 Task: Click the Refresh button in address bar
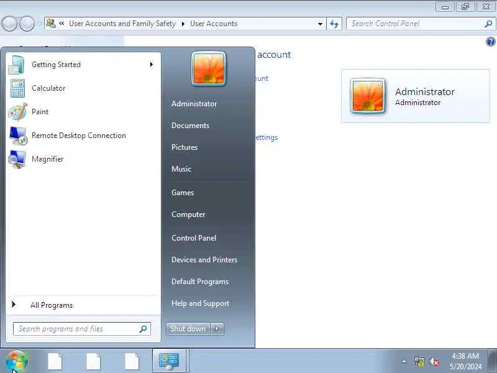point(334,24)
